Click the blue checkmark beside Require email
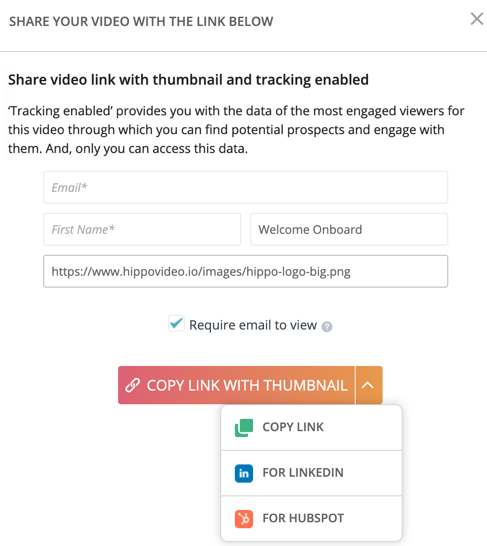Image resolution: width=487 pixels, height=546 pixels. [x=176, y=323]
